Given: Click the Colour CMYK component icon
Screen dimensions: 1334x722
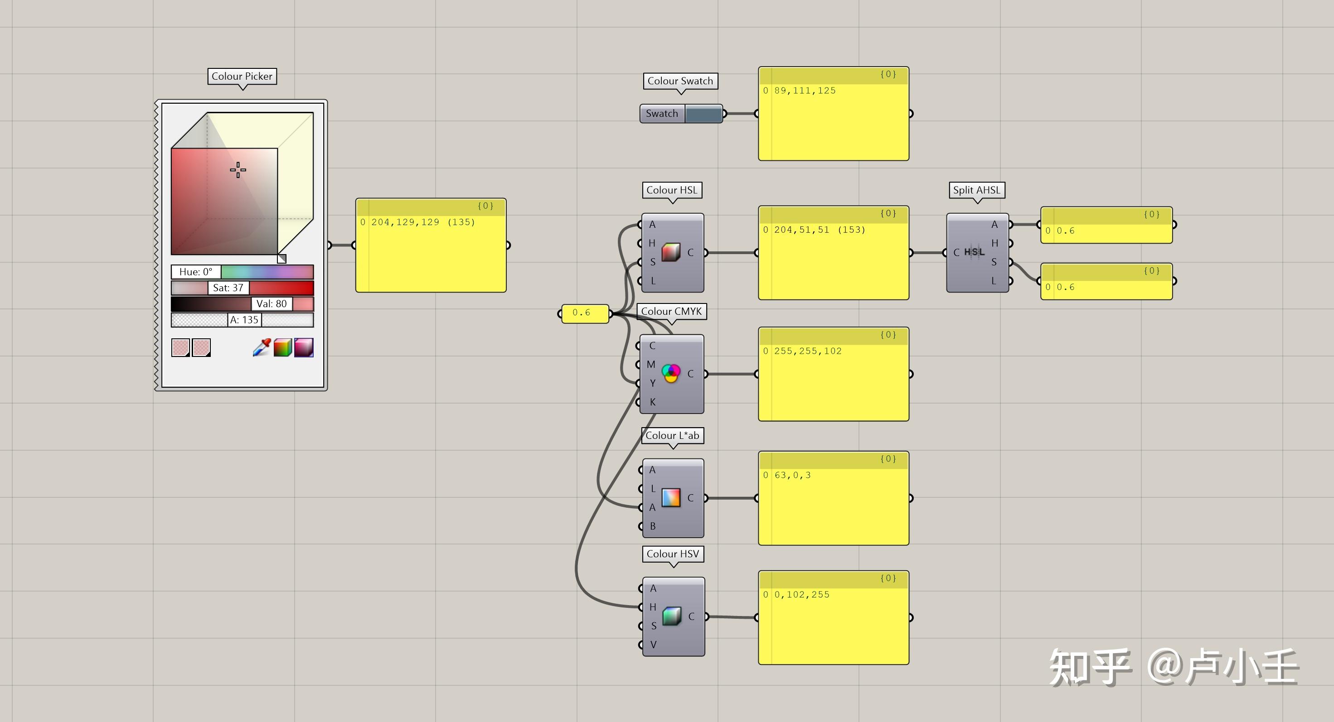Looking at the screenshot, I should pos(670,373).
